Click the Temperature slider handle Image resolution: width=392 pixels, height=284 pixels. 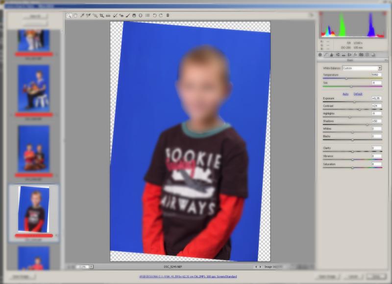tap(346, 78)
